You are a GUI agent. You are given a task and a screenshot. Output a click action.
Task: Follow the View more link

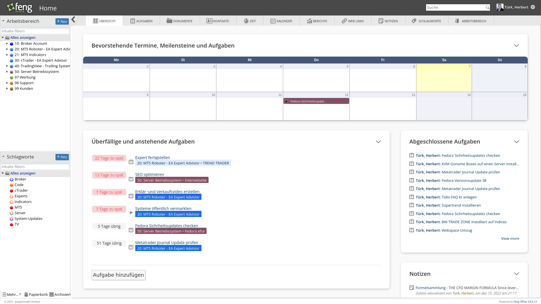510,239
